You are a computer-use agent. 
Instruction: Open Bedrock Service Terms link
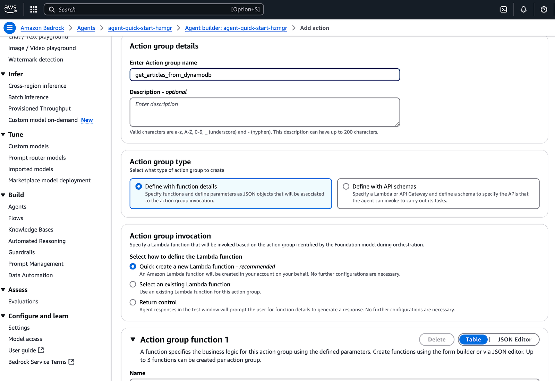[37, 362]
